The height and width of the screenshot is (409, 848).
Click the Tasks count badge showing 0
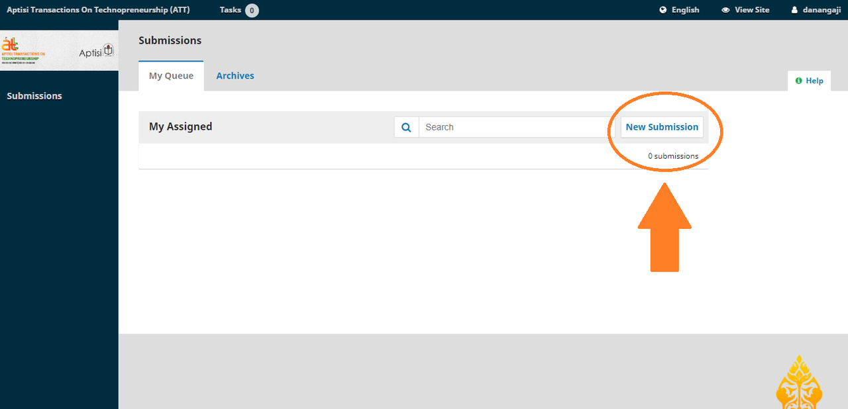(x=252, y=11)
